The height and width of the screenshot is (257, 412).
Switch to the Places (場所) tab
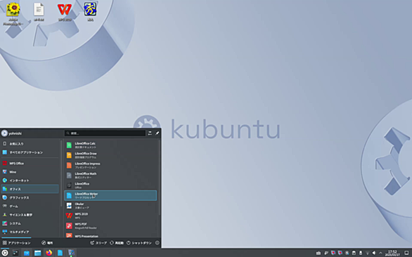[47, 243]
